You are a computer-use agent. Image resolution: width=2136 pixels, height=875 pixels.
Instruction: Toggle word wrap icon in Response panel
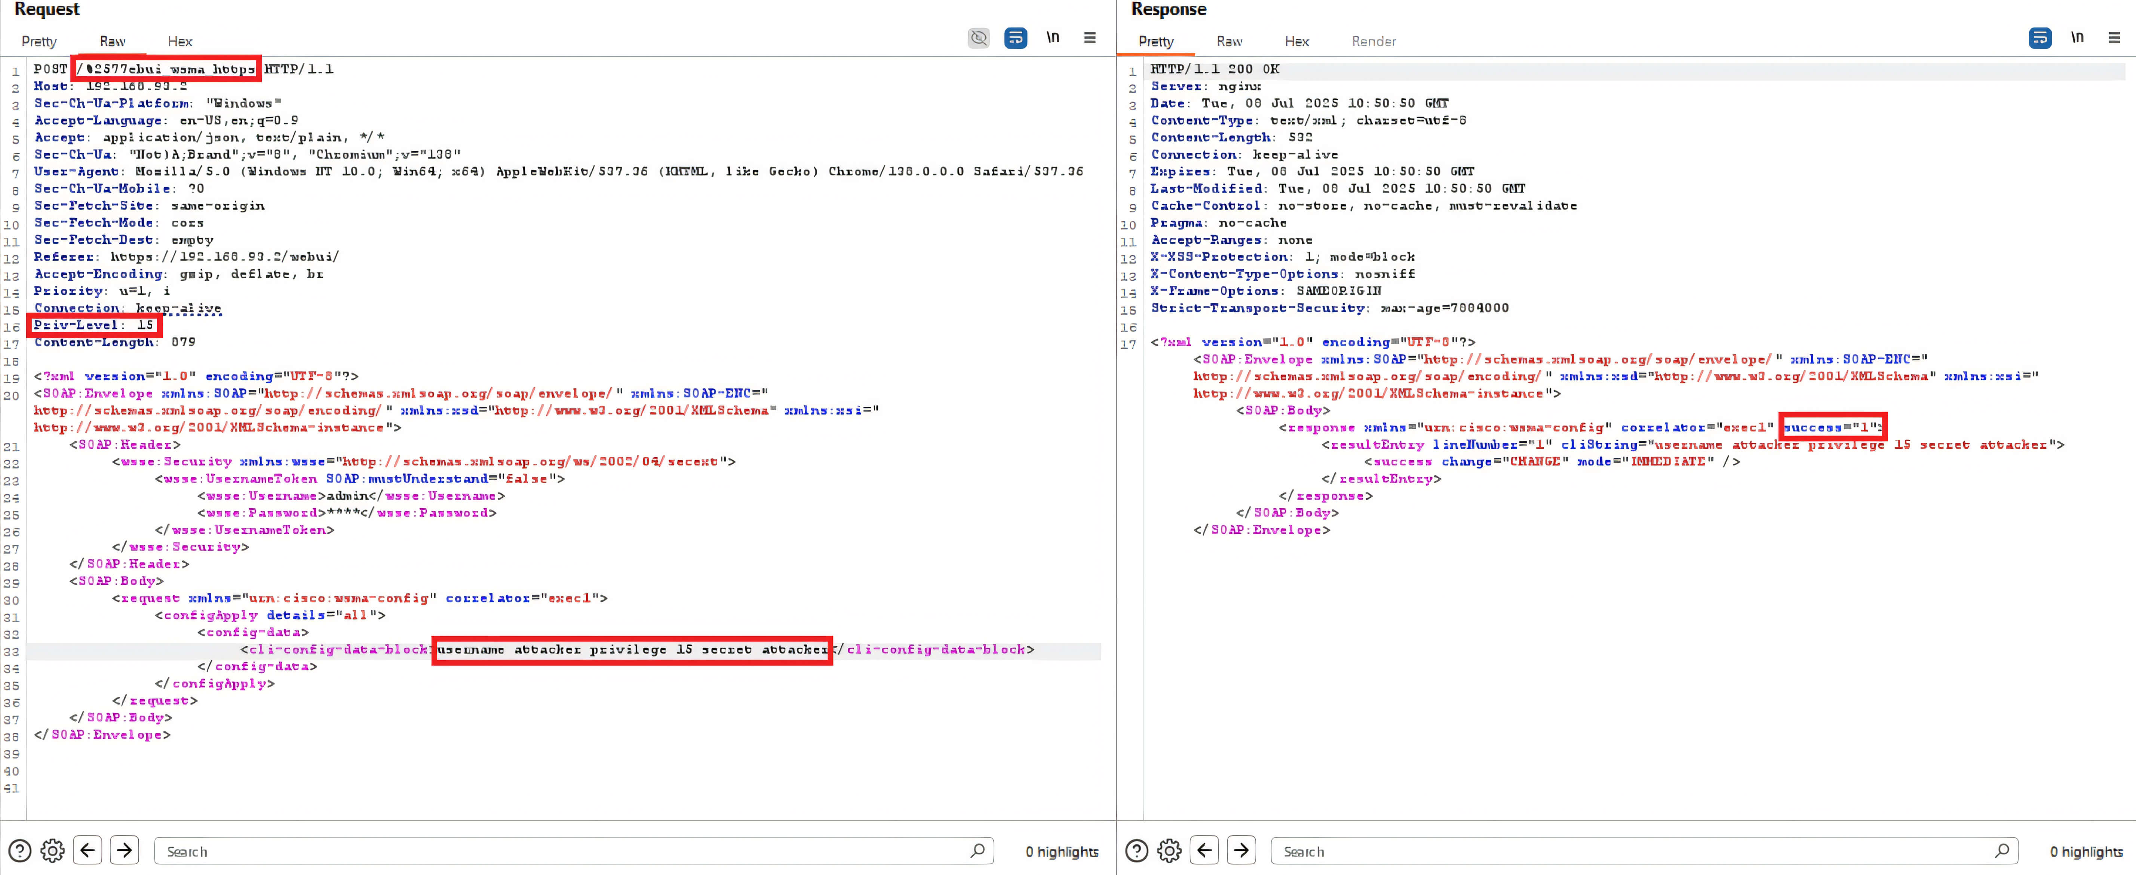[2040, 38]
